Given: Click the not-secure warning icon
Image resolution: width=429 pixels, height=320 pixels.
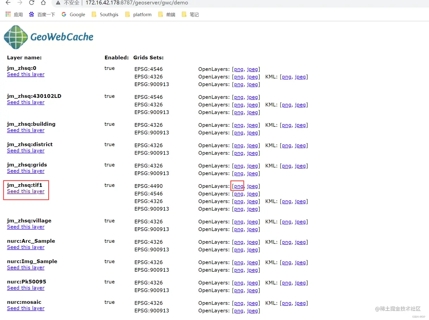Looking at the screenshot, I should [58, 3].
